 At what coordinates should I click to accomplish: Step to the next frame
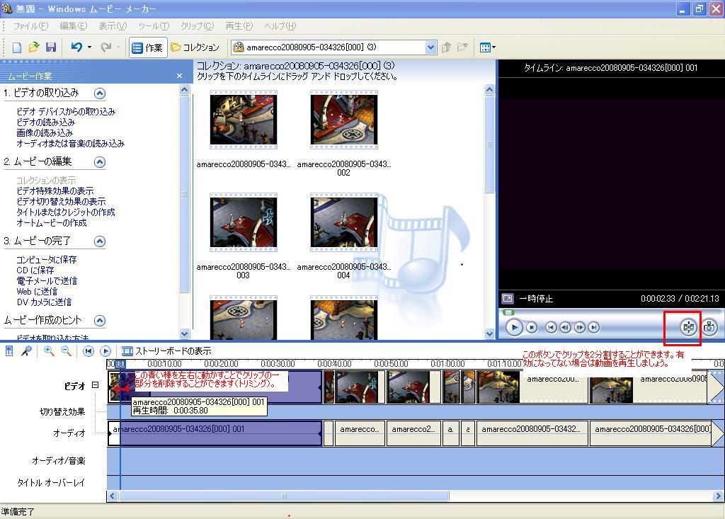tap(579, 328)
